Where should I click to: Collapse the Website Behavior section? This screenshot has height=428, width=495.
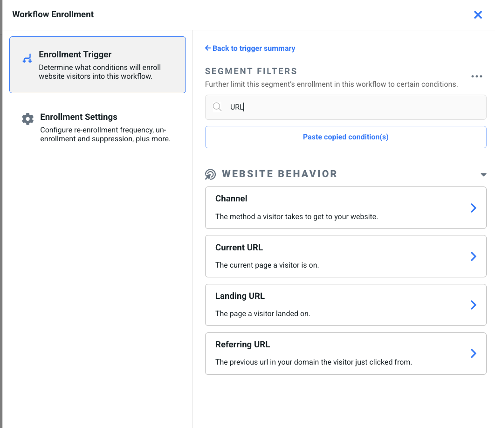point(483,174)
